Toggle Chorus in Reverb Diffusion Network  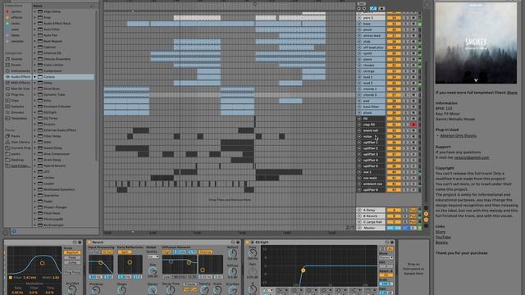point(205,252)
